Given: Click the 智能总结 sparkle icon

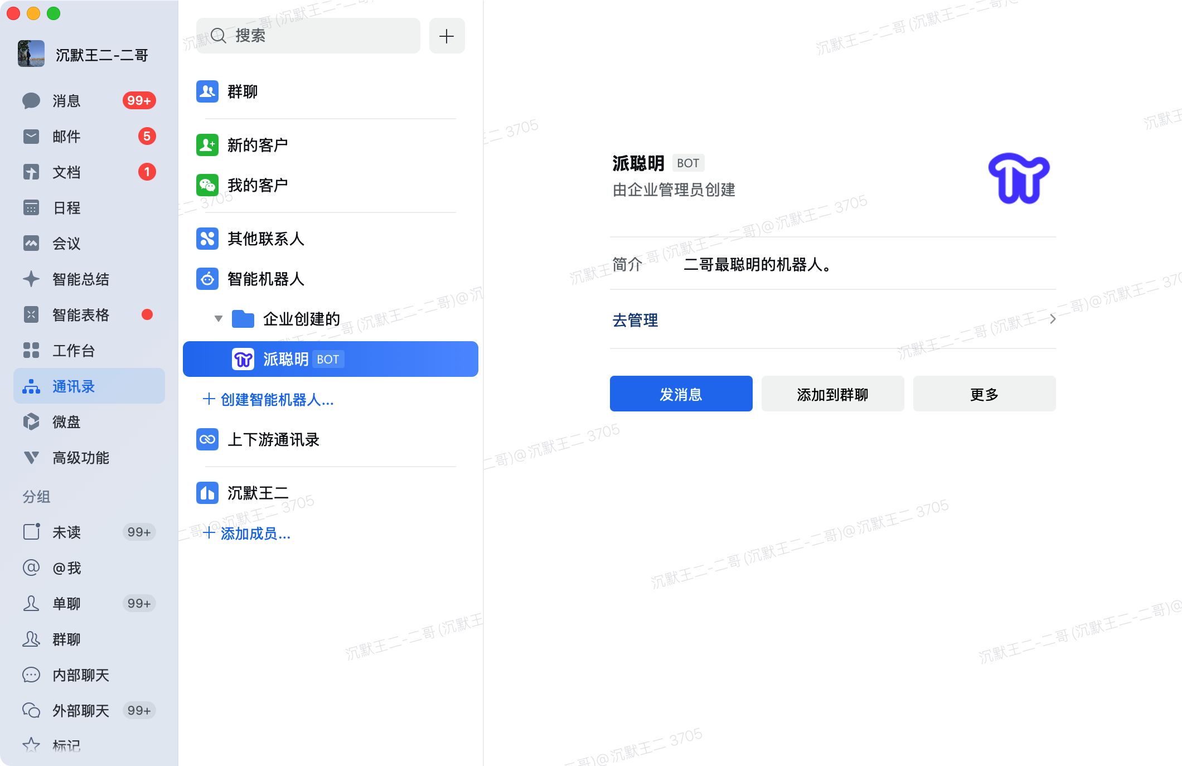Looking at the screenshot, I should click(31, 279).
